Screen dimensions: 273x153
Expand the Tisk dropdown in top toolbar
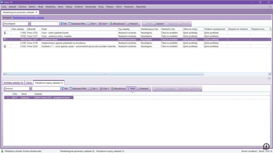(x=92, y=24)
